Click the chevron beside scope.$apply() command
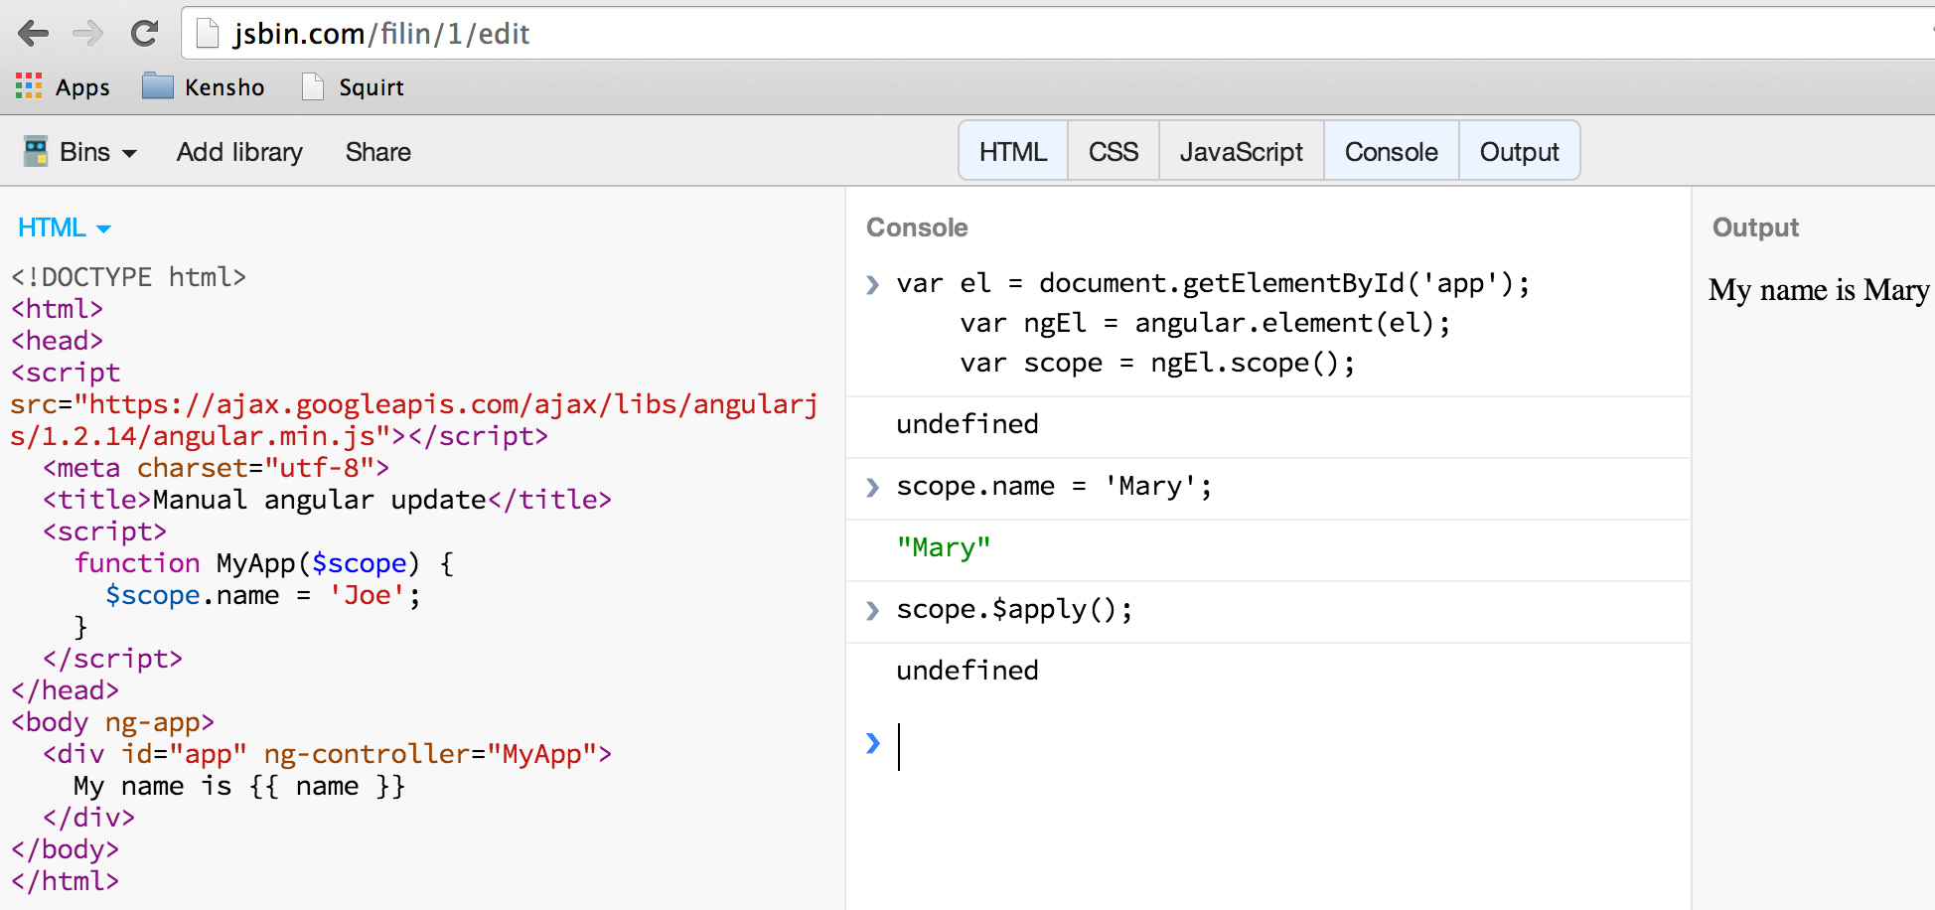1935x910 pixels. pos(873,610)
